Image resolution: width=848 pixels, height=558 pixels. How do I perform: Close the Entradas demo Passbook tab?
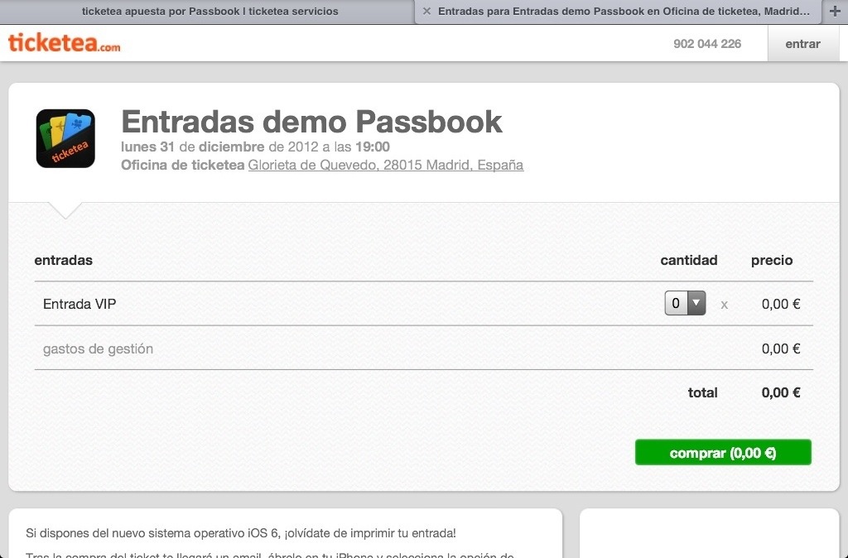[x=426, y=12]
